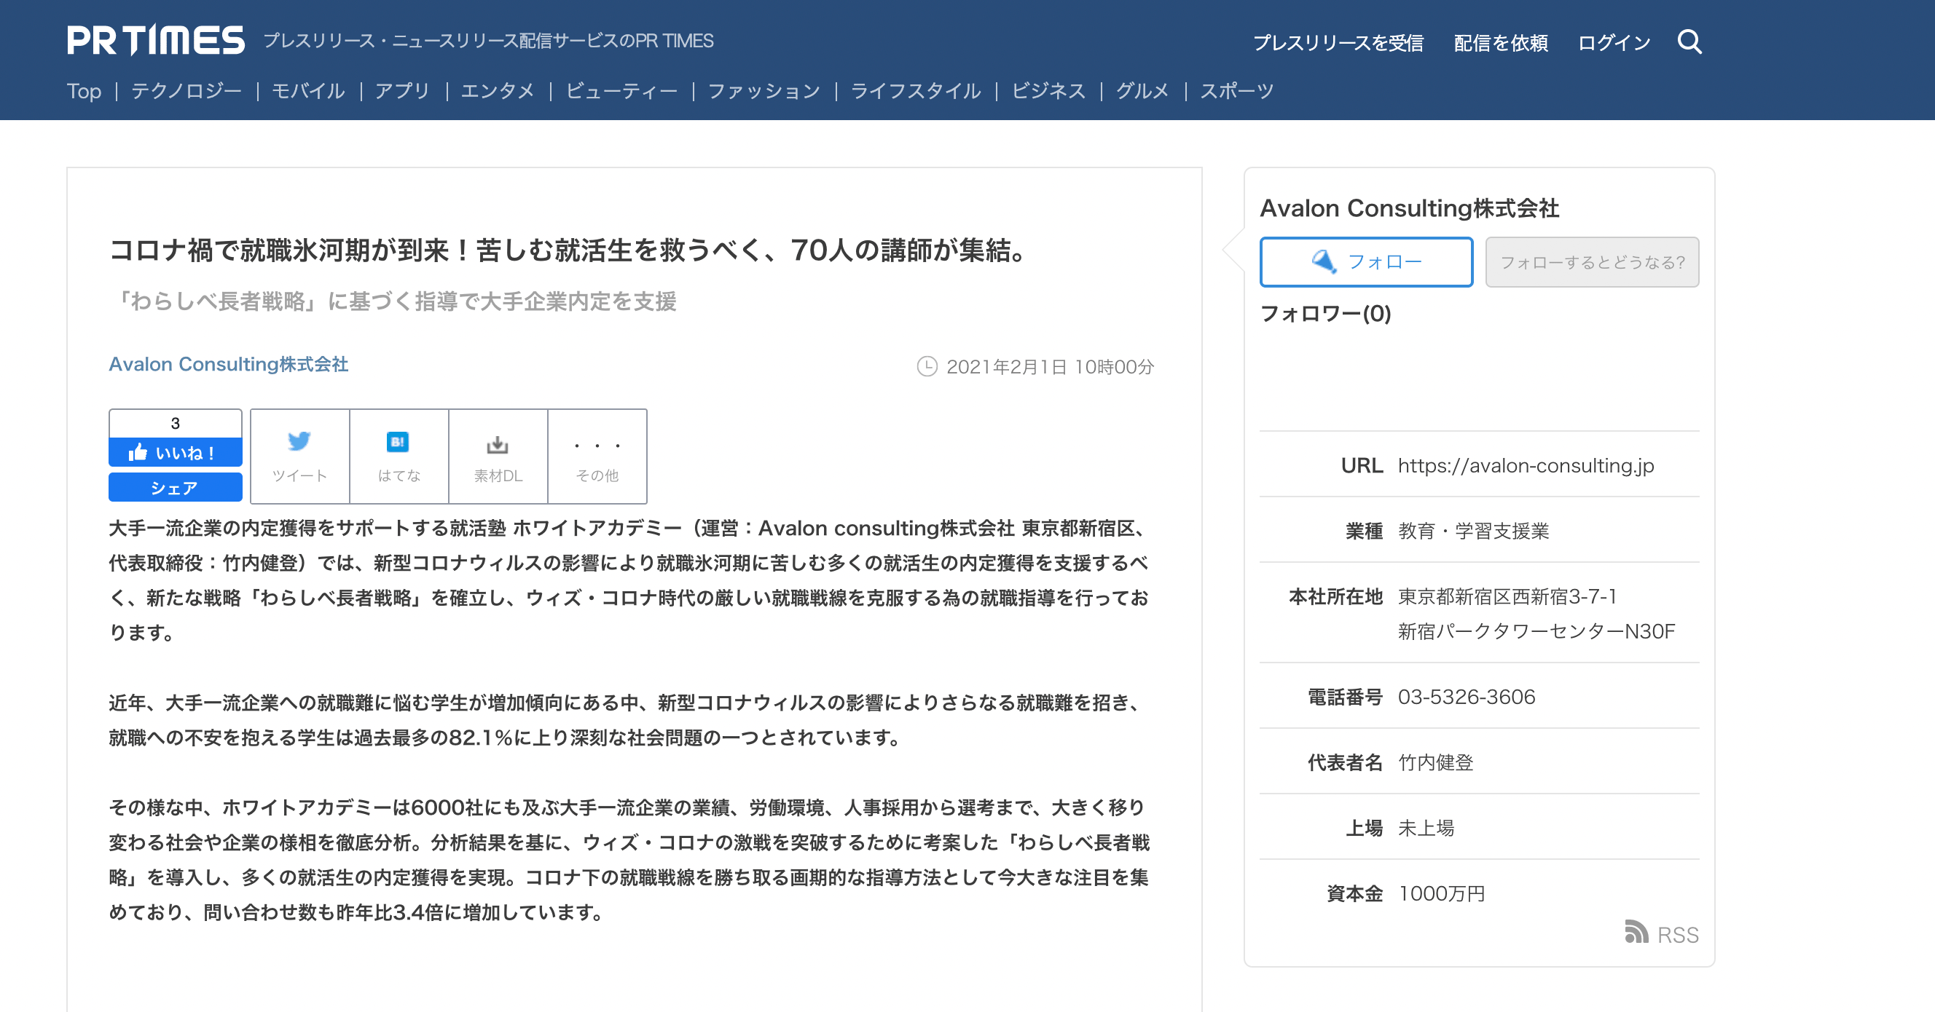Visit https://avalon-consulting.jp URL
This screenshot has width=1935, height=1012.
[1526, 465]
